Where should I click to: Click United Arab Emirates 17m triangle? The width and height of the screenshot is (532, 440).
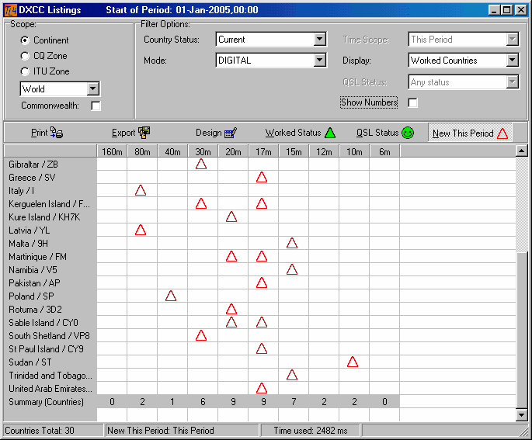262,388
